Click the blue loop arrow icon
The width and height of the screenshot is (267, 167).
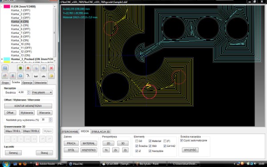click(x=20, y=76)
